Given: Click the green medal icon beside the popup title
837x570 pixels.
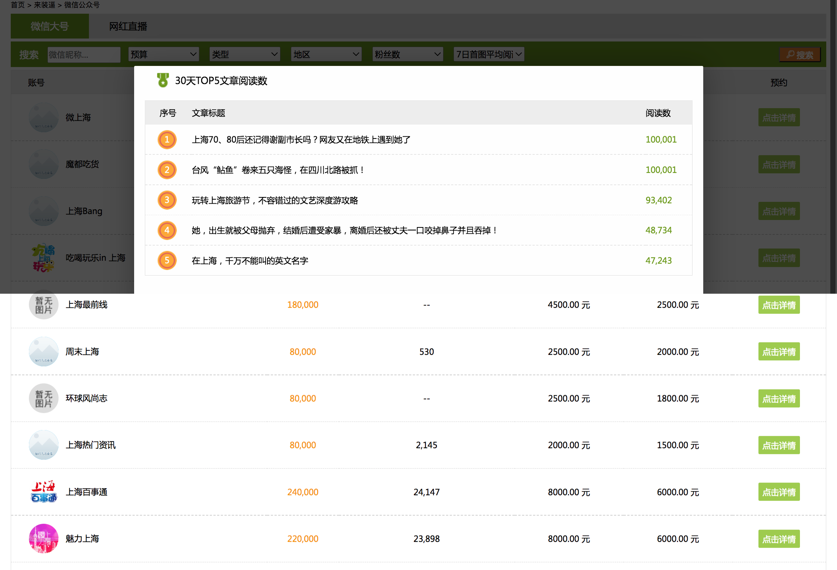Looking at the screenshot, I should coord(163,80).
